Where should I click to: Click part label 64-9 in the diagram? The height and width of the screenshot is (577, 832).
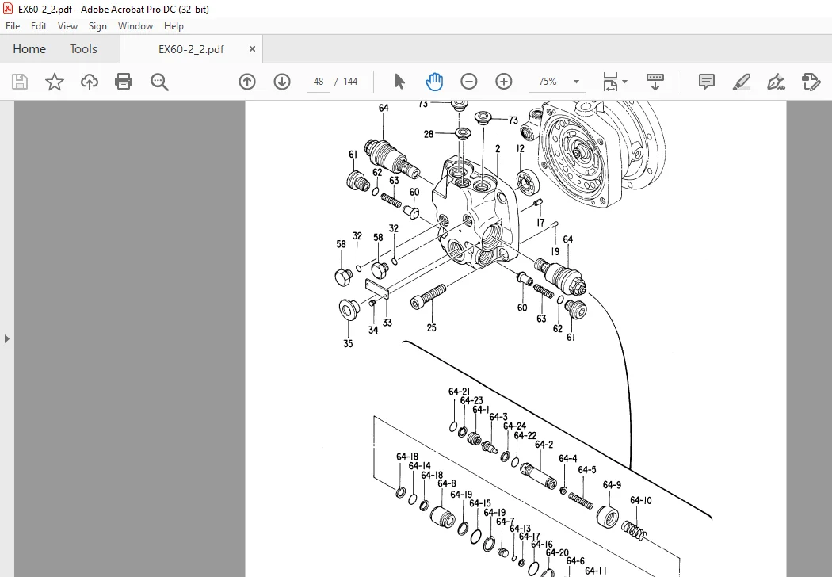pos(612,485)
